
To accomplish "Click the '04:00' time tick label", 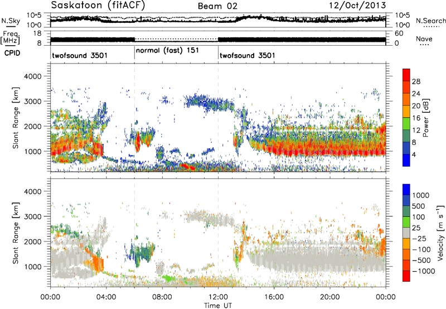I will click(106, 297).
